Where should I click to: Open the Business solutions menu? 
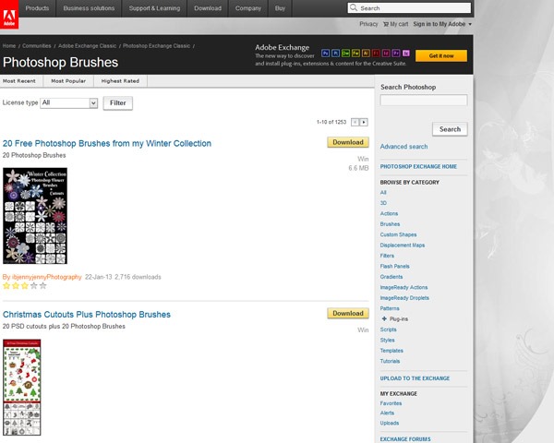tap(89, 8)
